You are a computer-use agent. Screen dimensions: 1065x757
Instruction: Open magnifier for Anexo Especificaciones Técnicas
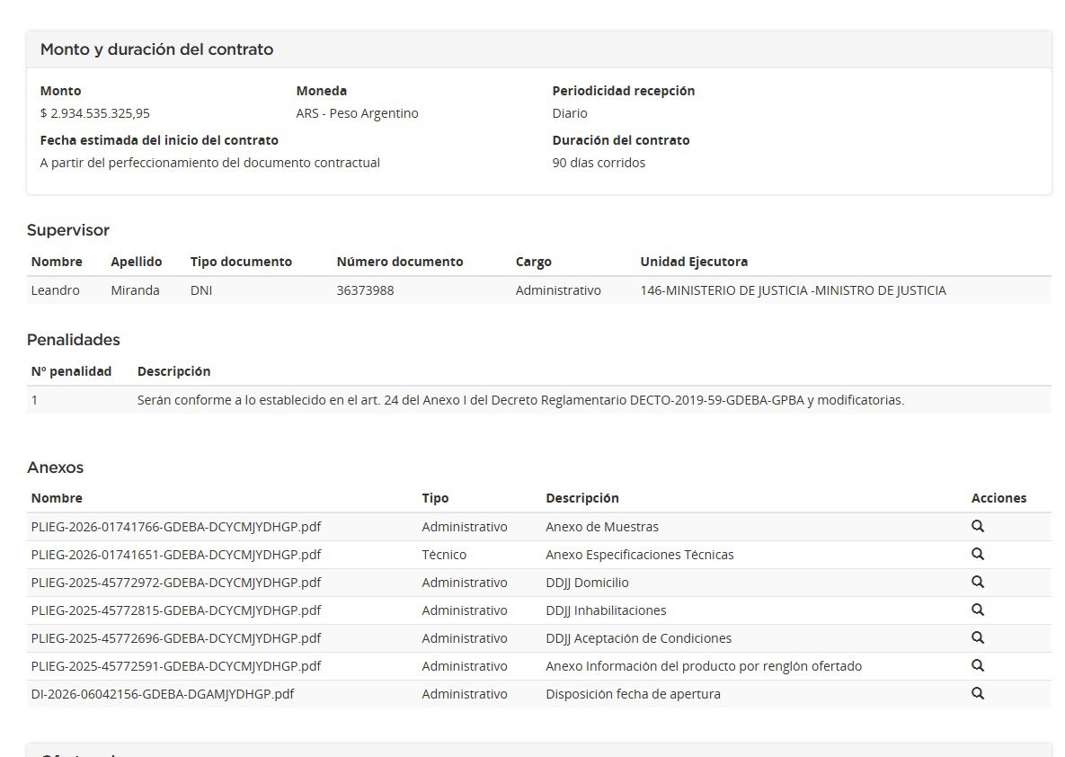978,554
